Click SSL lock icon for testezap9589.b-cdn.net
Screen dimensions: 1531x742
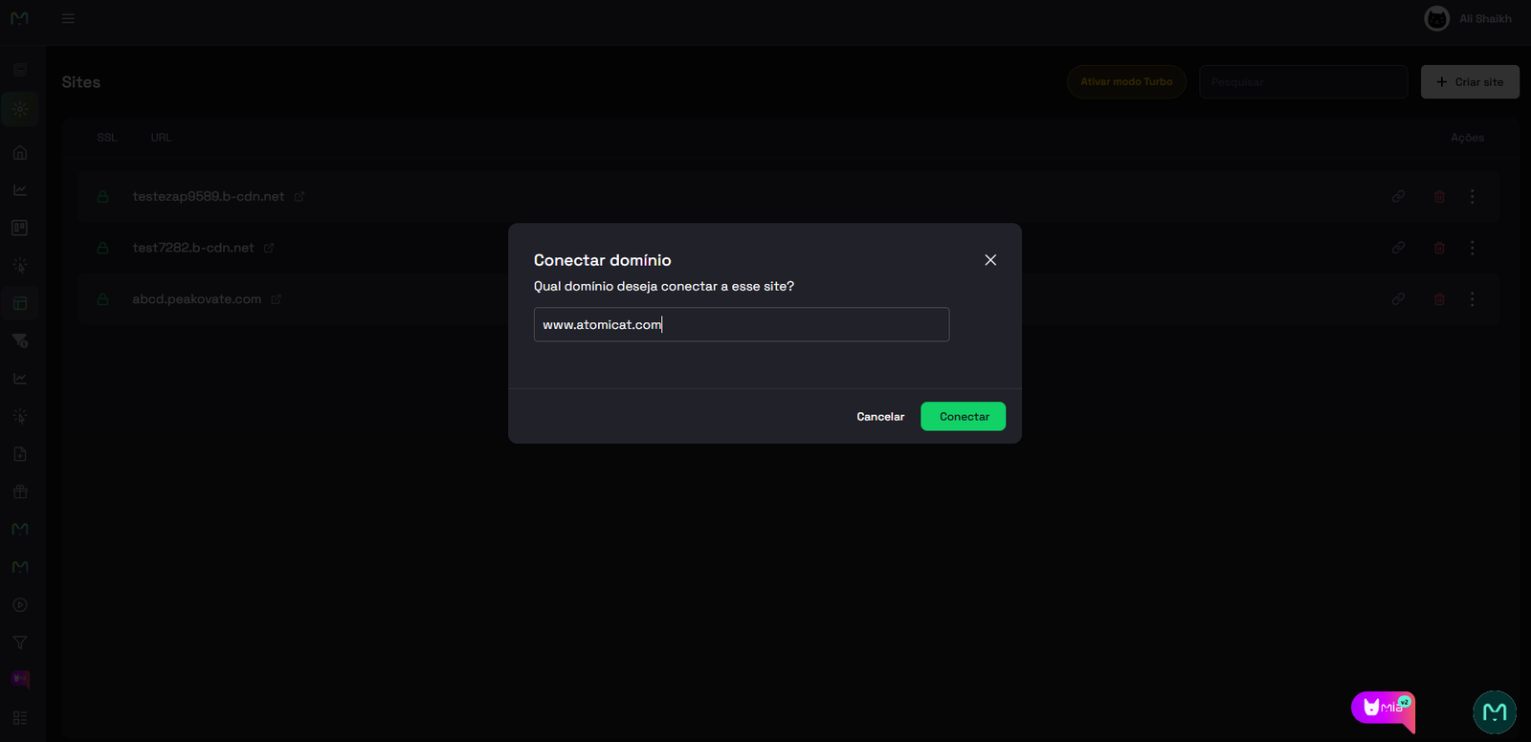(102, 197)
